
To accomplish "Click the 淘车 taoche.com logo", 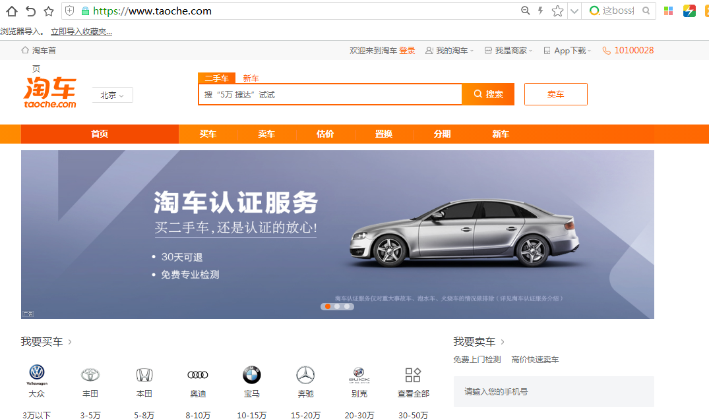I will point(49,92).
